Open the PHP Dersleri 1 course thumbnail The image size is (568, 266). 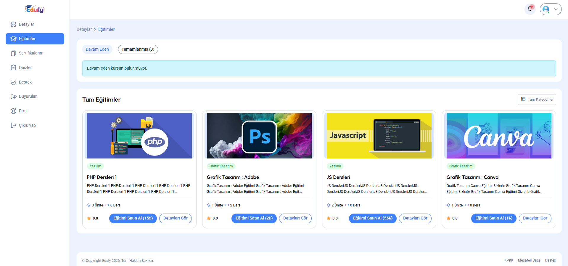coord(139,136)
